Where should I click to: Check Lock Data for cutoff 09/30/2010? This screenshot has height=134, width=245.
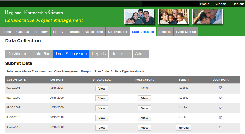(x=220, y=127)
